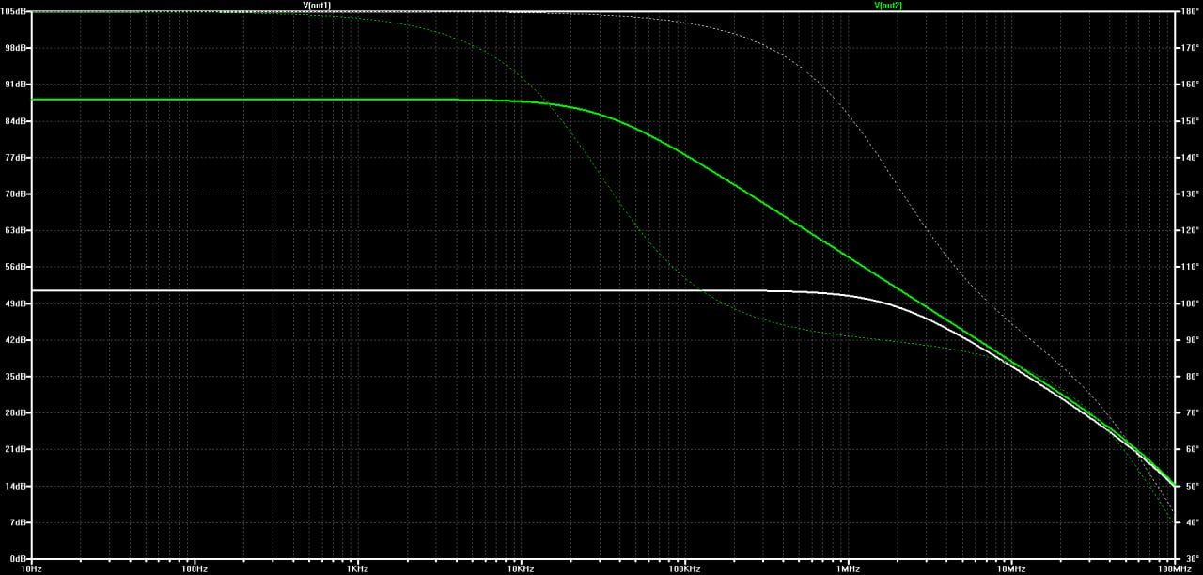Click the 84dB magnitude axis label

(x=16, y=121)
